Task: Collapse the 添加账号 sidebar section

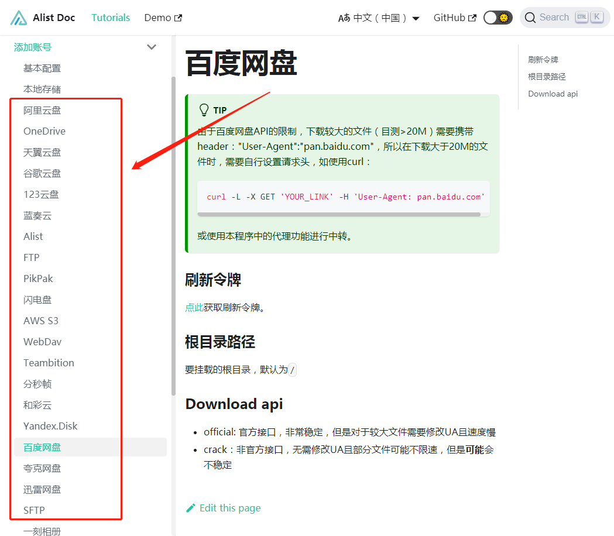Action: [152, 47]
